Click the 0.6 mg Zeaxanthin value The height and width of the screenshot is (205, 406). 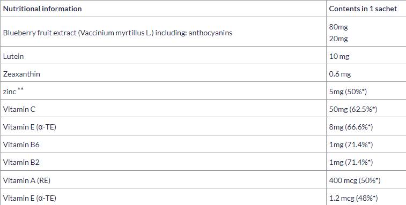[339, 74]
